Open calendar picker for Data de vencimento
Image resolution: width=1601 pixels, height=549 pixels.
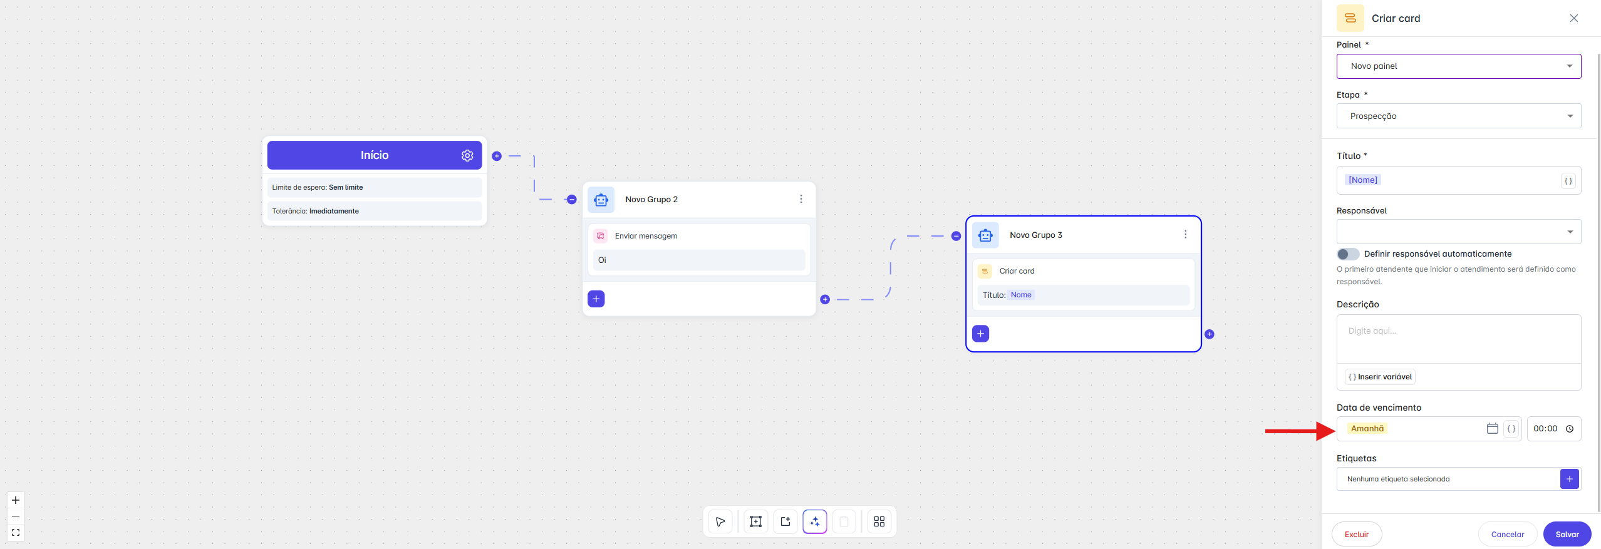tap(1492, 429)
